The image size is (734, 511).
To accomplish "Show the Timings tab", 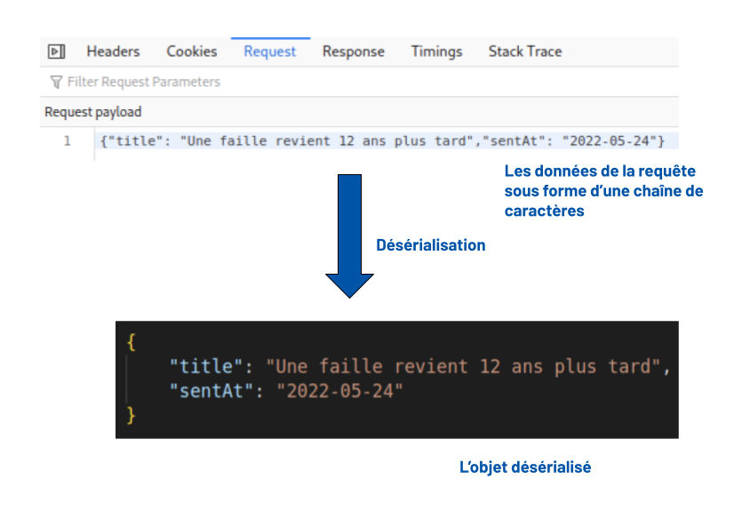I will (436, 52).
